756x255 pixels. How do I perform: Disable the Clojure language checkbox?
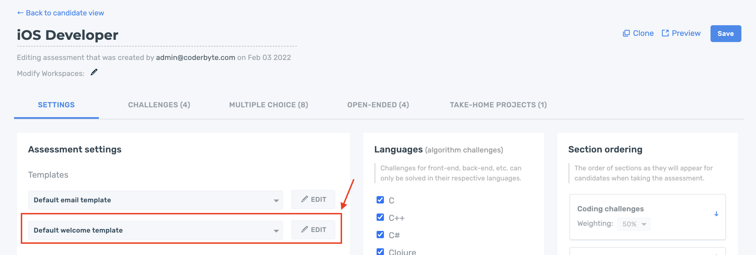click(380, 251)
